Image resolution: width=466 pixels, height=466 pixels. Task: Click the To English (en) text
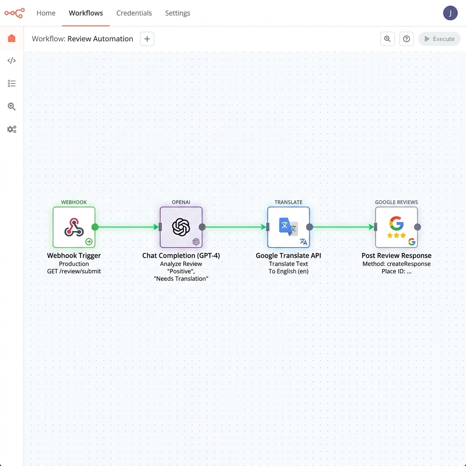click(x=289, y=271)
